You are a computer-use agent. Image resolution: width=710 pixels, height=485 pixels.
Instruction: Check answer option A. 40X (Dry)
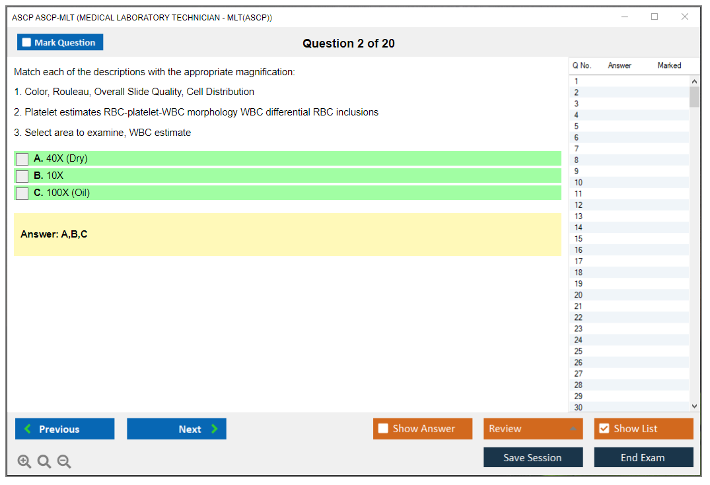22,159
